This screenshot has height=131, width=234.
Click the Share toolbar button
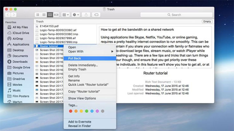(86, 15)
